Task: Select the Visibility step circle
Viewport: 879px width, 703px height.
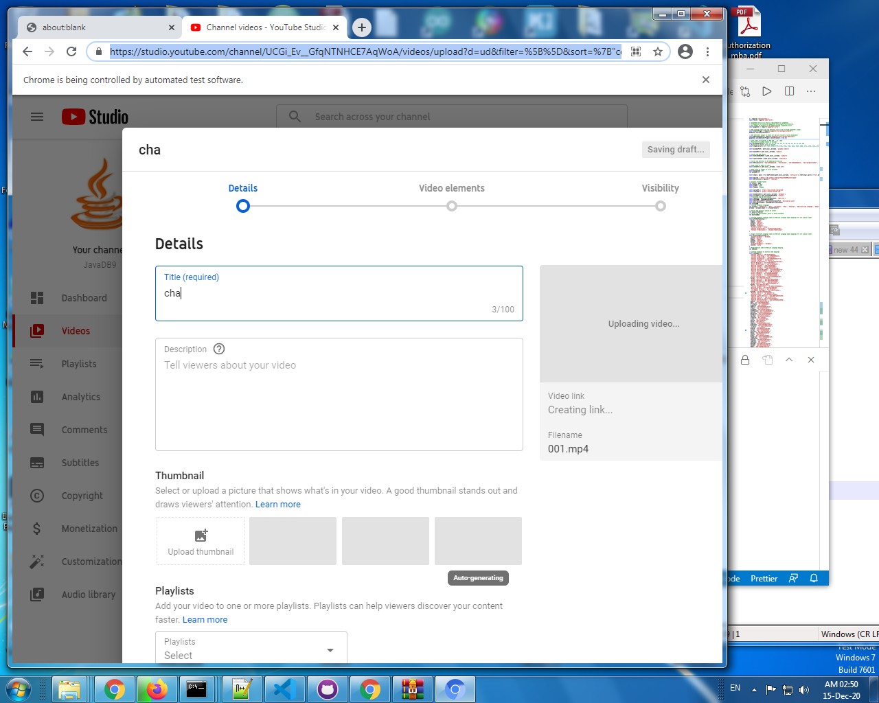Action: coord(660,205)
